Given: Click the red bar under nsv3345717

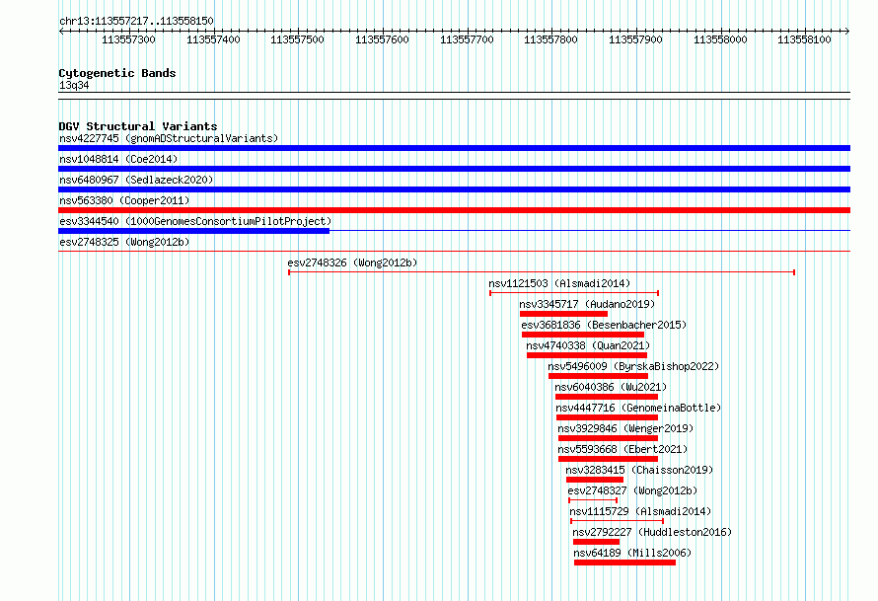Looking at the screenshot, I should tap(563, 314).
